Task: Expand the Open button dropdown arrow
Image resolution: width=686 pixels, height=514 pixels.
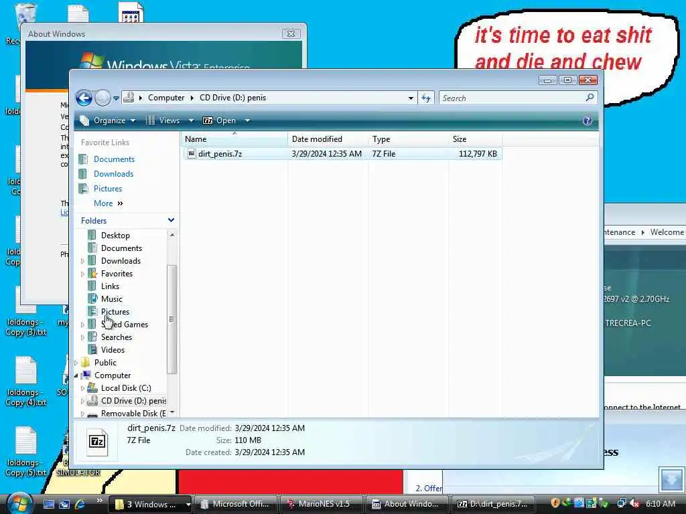Action: tap(247, 120)
